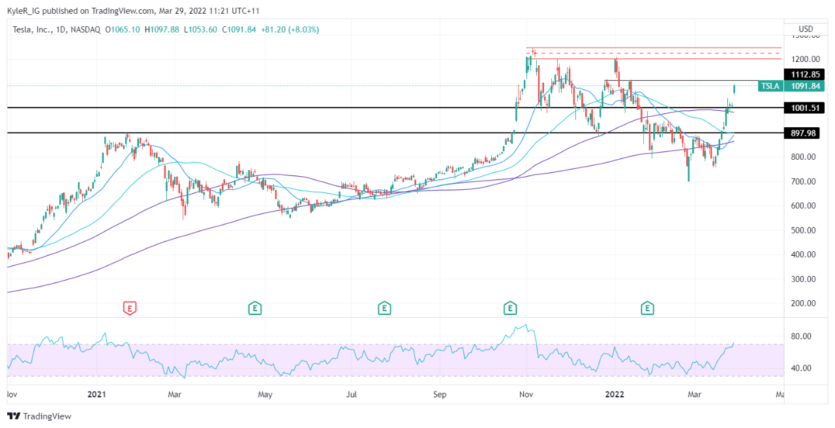The height and width of the screenshot is (428, 835).
Task: Select the red dashed resistance line
Action: (x=654, y=53)
